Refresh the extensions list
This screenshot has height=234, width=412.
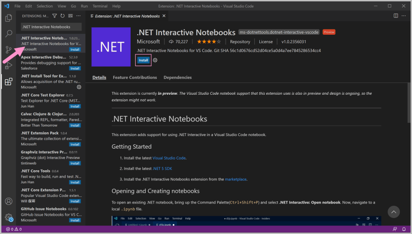point(63,16)
